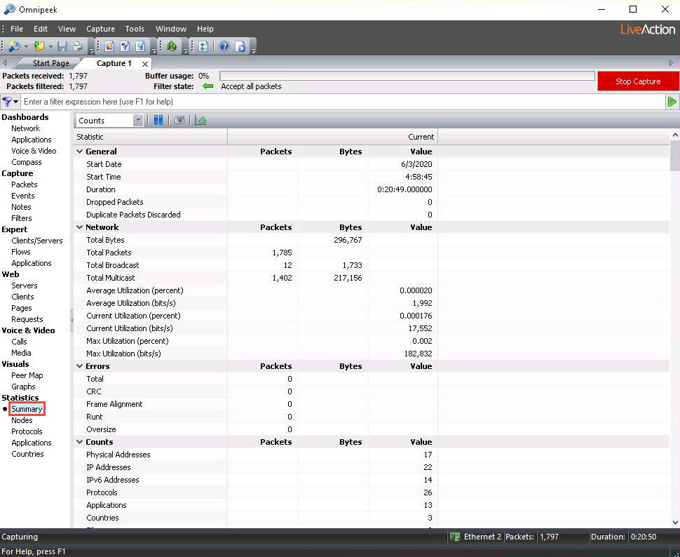Viewport: 680px width, 557px height.
Task: Open Graphs under Visuals
Action: point(23,387)
